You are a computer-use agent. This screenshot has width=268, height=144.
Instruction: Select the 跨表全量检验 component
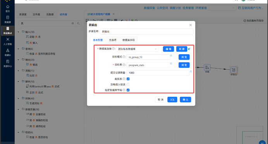click(36, 114)
